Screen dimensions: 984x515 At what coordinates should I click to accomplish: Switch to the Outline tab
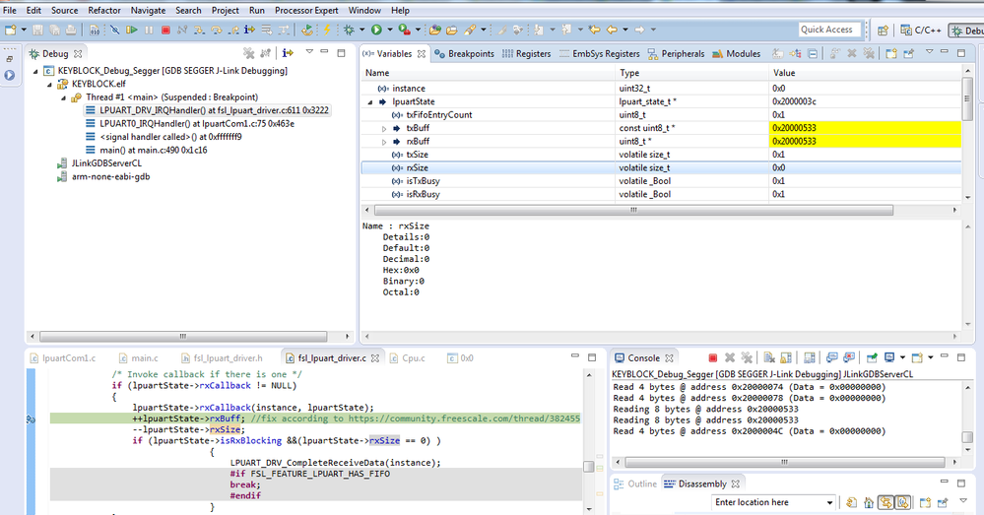point(635,483)
